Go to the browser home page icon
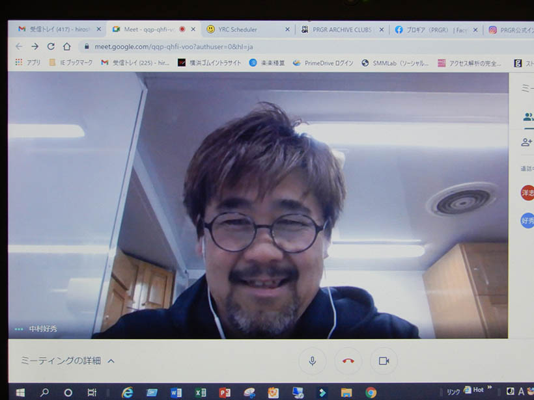Image resolution: width=534 pixels, height=400 pixels. tap(67, 47)
